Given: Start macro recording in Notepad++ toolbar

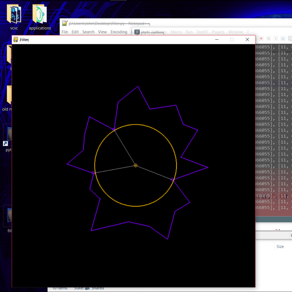Looking at the screenshot, I should point(261,38).
